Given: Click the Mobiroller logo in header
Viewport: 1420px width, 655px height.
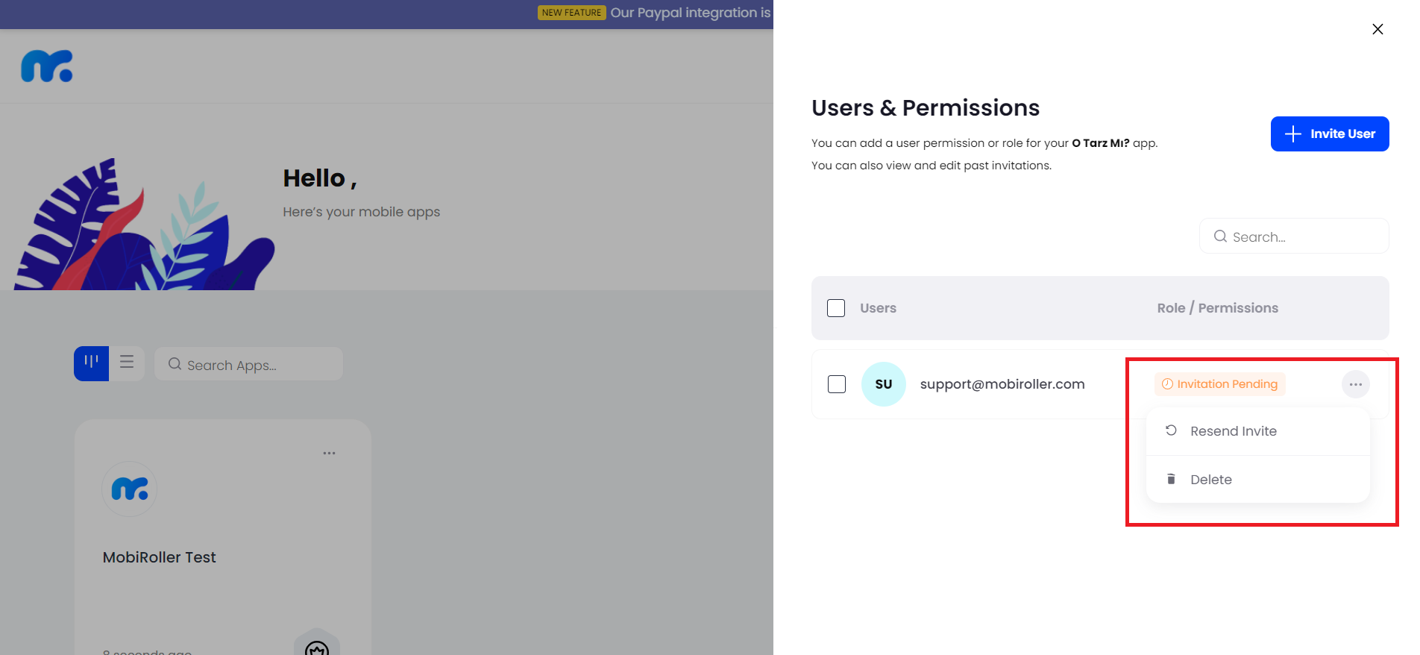Looking at the screenshot, I should point(47,66).
